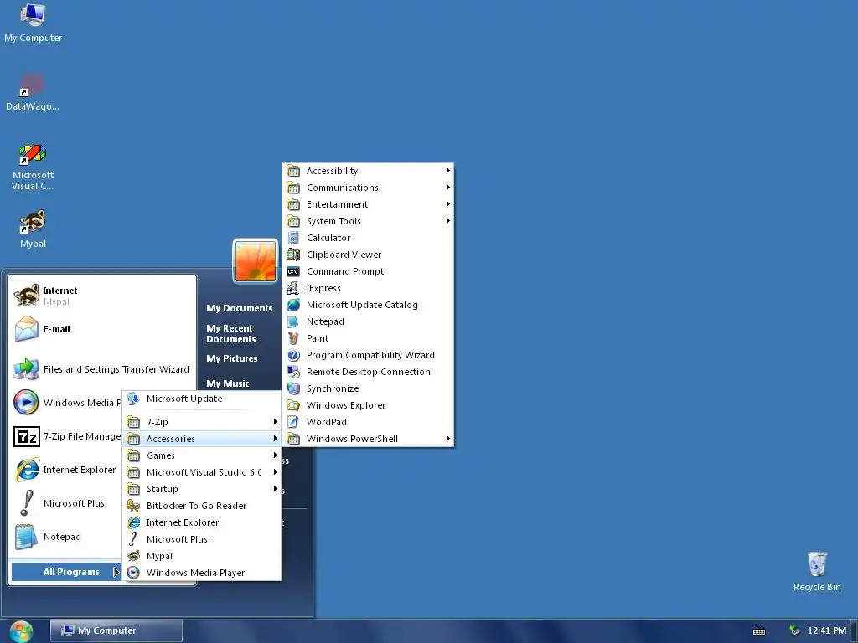
Task: Open My Documents from Start menu
Action: pos(239,308)
